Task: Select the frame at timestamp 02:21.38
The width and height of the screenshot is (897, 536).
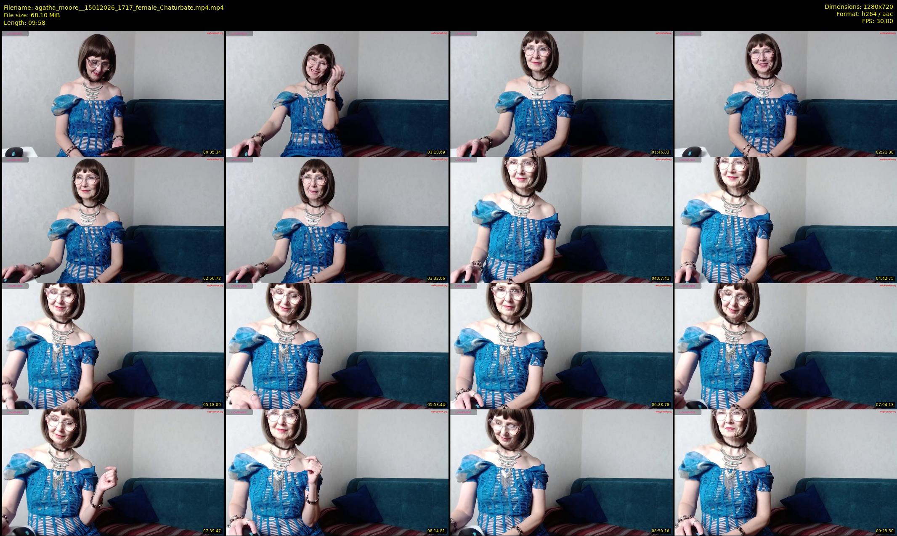Action: pyautogui.click(x=786, y=93)
